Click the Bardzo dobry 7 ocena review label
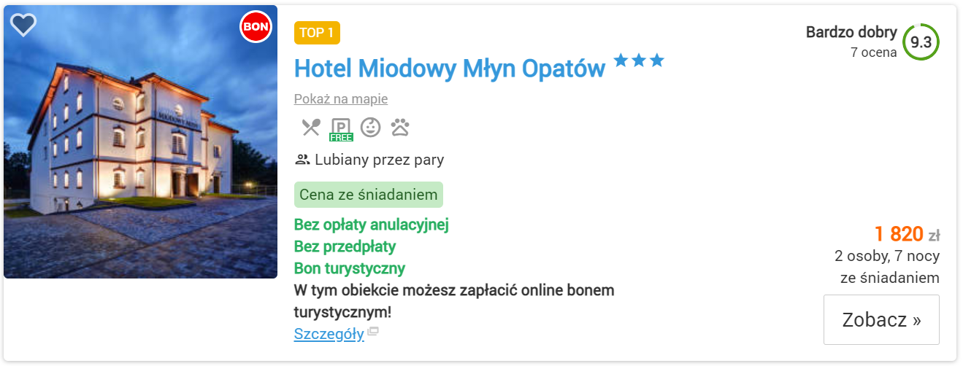 [x=851, y=42]
